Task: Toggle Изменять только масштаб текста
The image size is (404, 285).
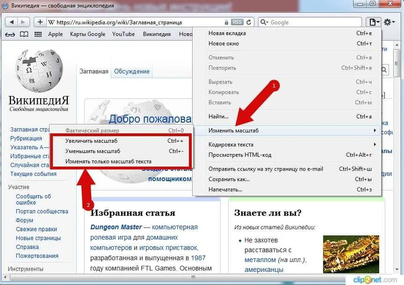Action: 121,161
